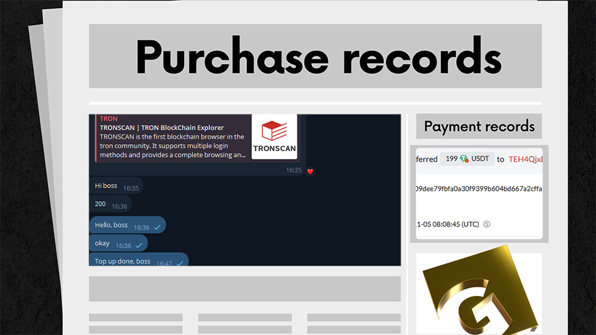Image resolution: width=596 pixels, height=335 pixels.
Task: Click the TRONSCAN description text in preview
Action: pos(172,146)
